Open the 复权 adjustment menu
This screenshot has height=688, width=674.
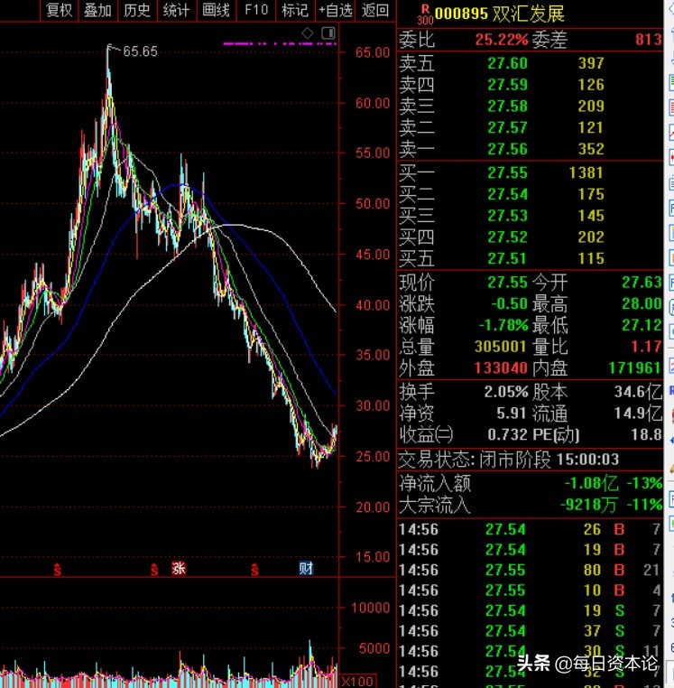click(60, 10)
